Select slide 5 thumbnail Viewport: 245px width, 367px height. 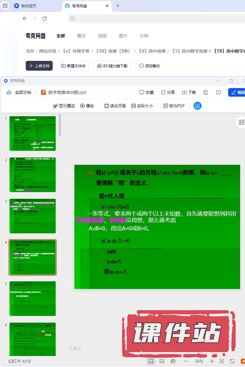click(x=33, y=298)
